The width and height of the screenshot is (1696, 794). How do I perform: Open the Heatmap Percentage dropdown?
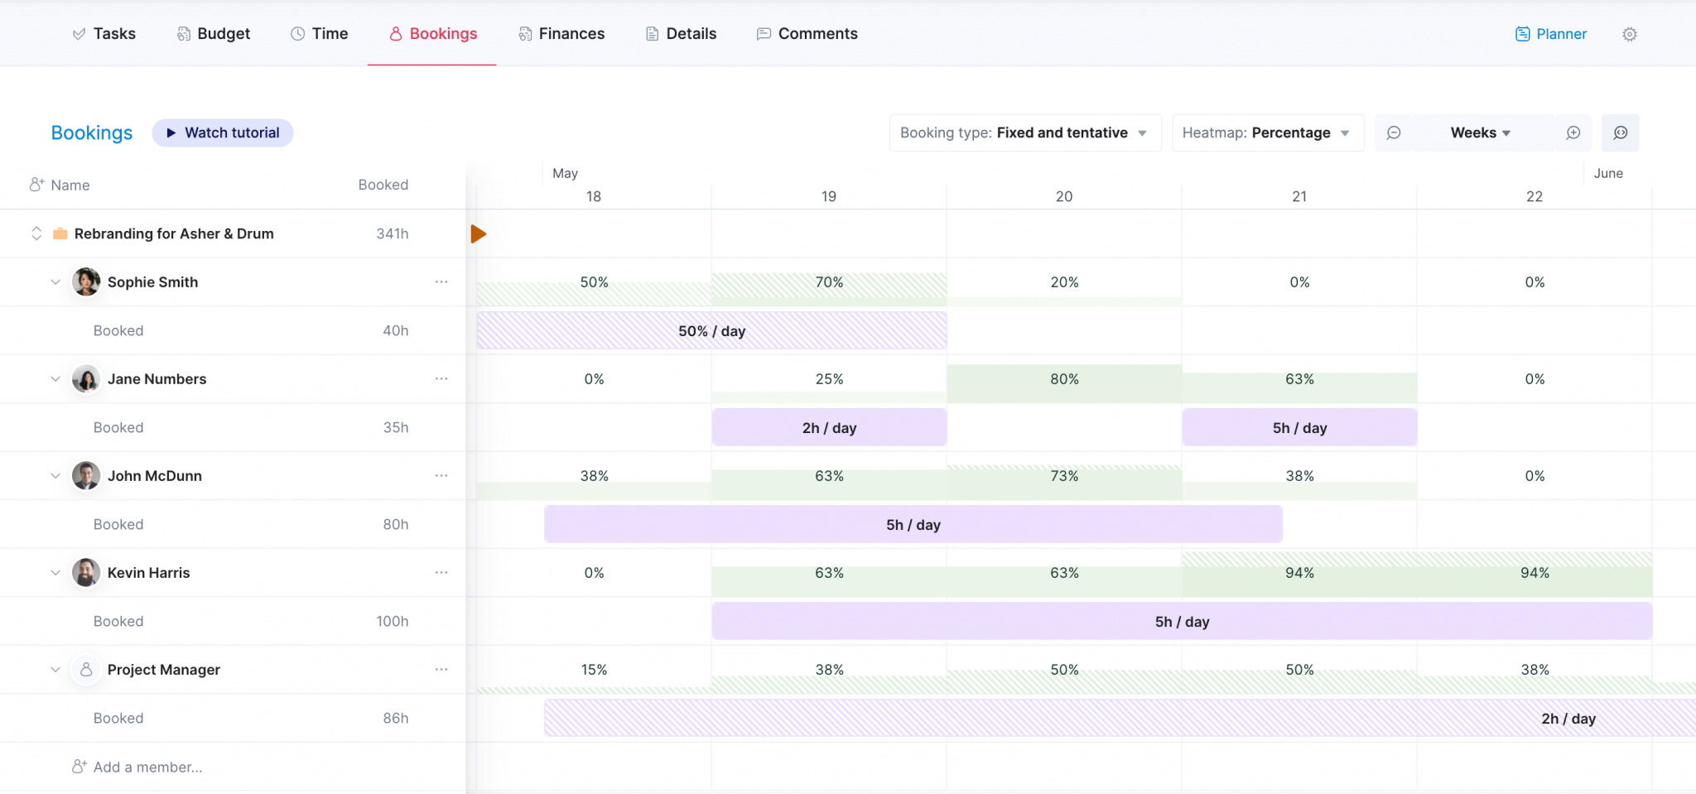pos(1267,132)
